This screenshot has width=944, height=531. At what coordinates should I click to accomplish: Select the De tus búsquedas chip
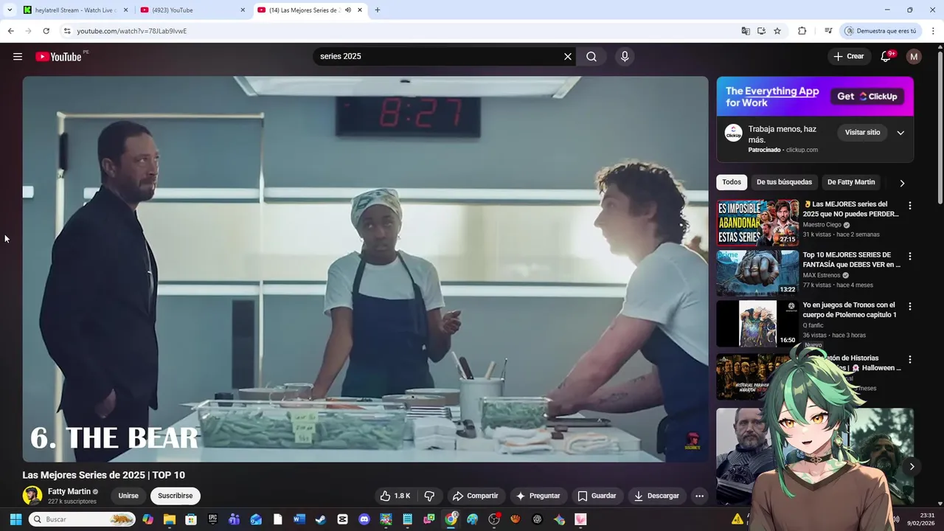click(x=784, y=182)
